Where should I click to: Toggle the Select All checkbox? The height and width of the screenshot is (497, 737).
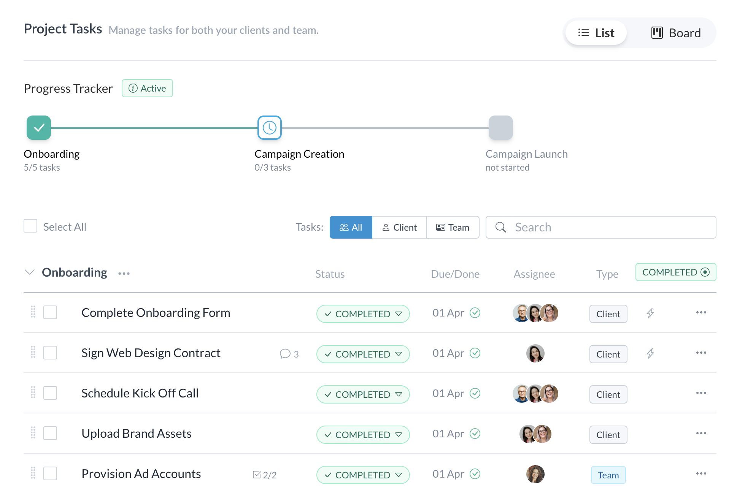(30, 226)
